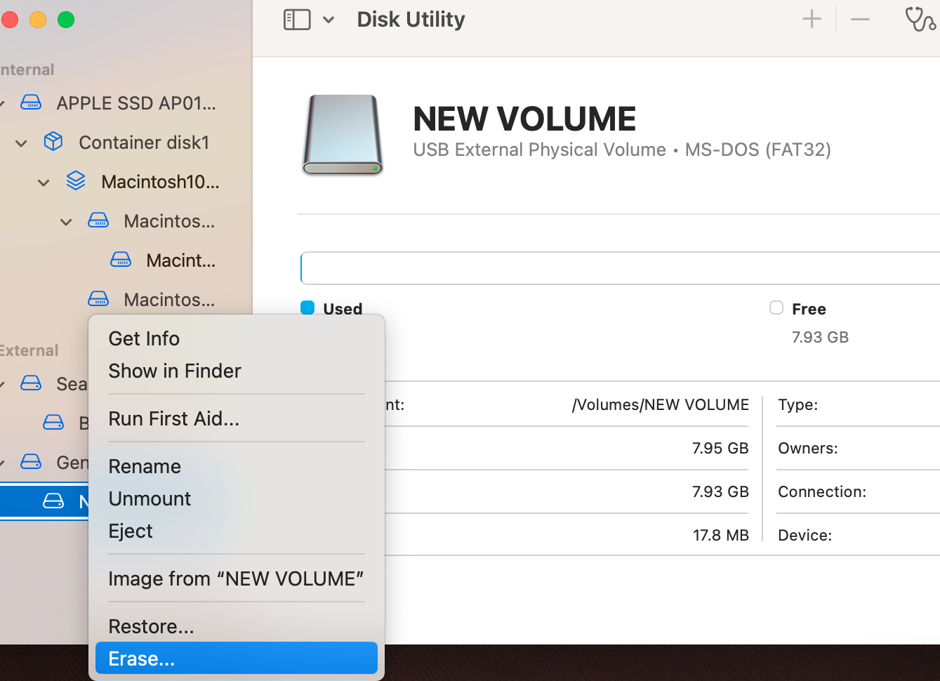This screenshot has height=681, width=940.
Task: Click the Free legend label
Action: click(x=809, y=309)
